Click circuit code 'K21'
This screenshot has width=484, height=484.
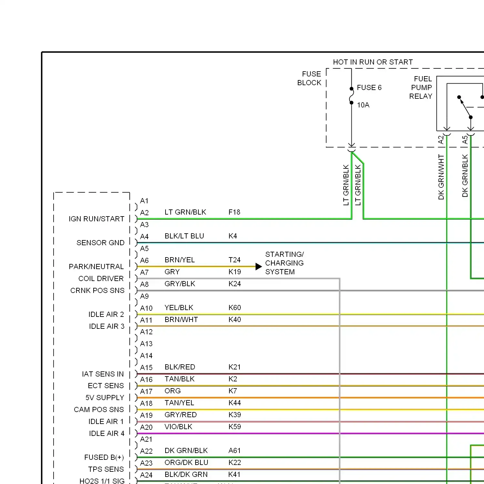(x=234, y=367)
